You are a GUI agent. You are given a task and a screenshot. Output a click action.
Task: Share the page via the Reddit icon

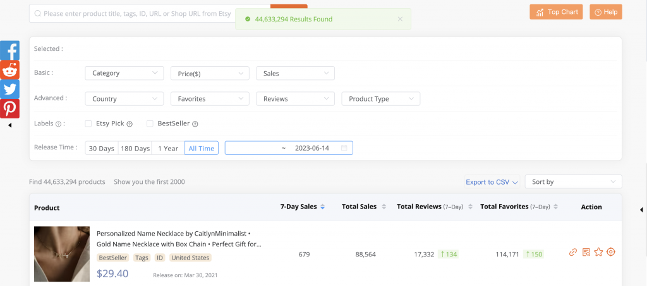[9, 70]
